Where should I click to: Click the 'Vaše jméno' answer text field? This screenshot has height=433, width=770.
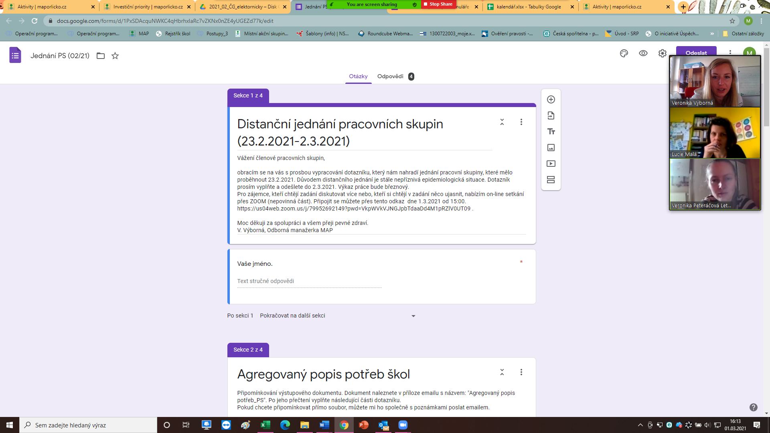coord(309,281)
